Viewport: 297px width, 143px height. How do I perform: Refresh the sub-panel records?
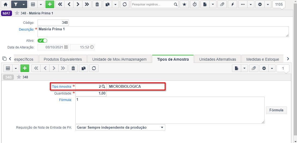click(x=94, y=69)
